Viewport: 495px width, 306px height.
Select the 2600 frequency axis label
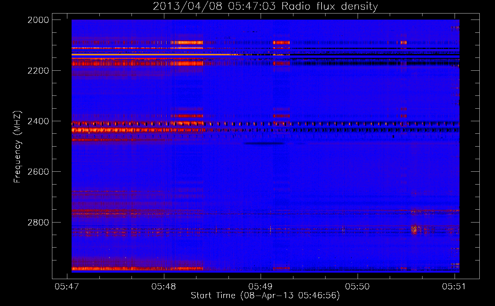tap(38, 172)
